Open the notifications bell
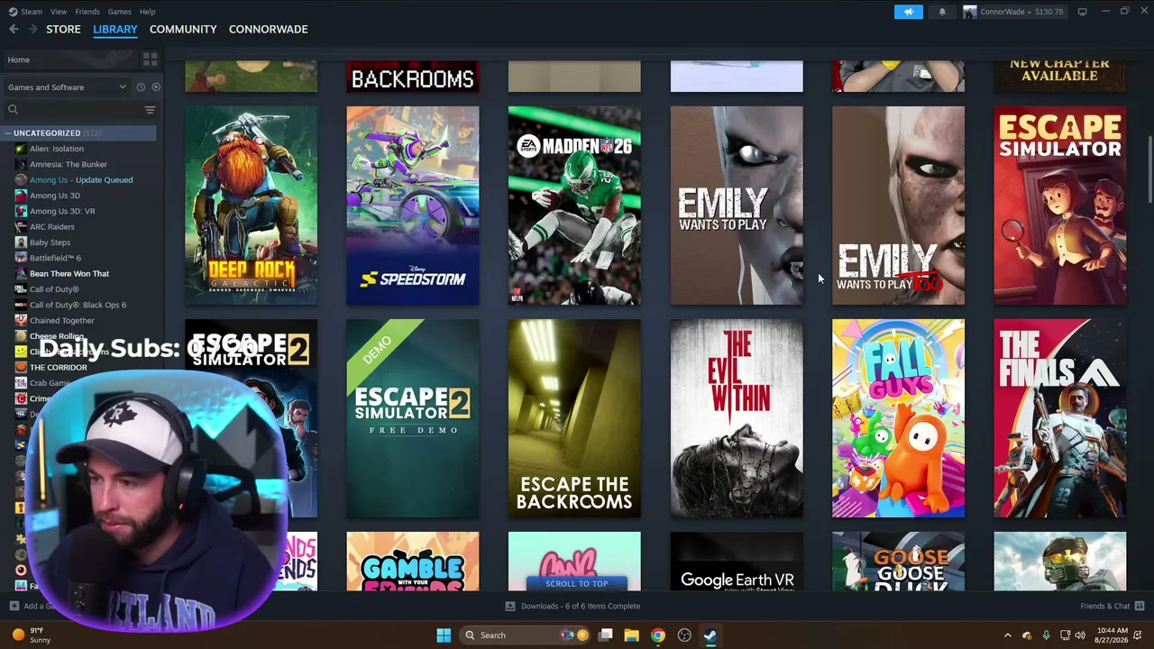This screenshot has width=1154, height=649. (x=942, y=12)
